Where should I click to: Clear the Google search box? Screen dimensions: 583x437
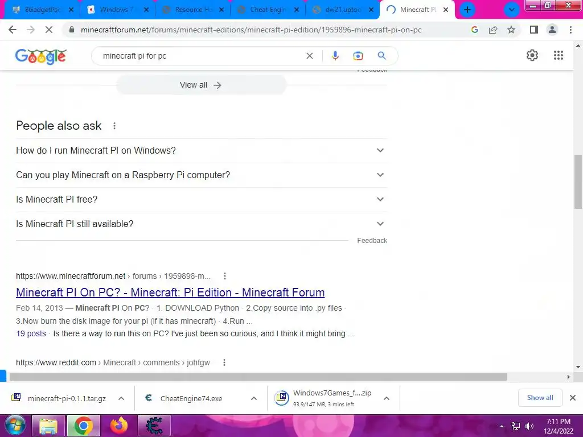pyautogui.click(x=309, y=56)
